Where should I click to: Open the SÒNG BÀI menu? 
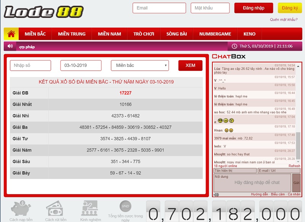(177, 34)
